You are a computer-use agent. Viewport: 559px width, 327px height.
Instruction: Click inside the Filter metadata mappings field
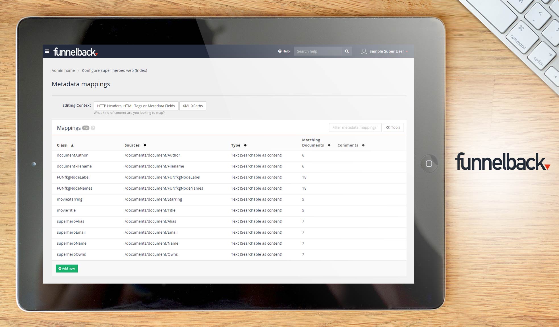(x=355, y=127)
